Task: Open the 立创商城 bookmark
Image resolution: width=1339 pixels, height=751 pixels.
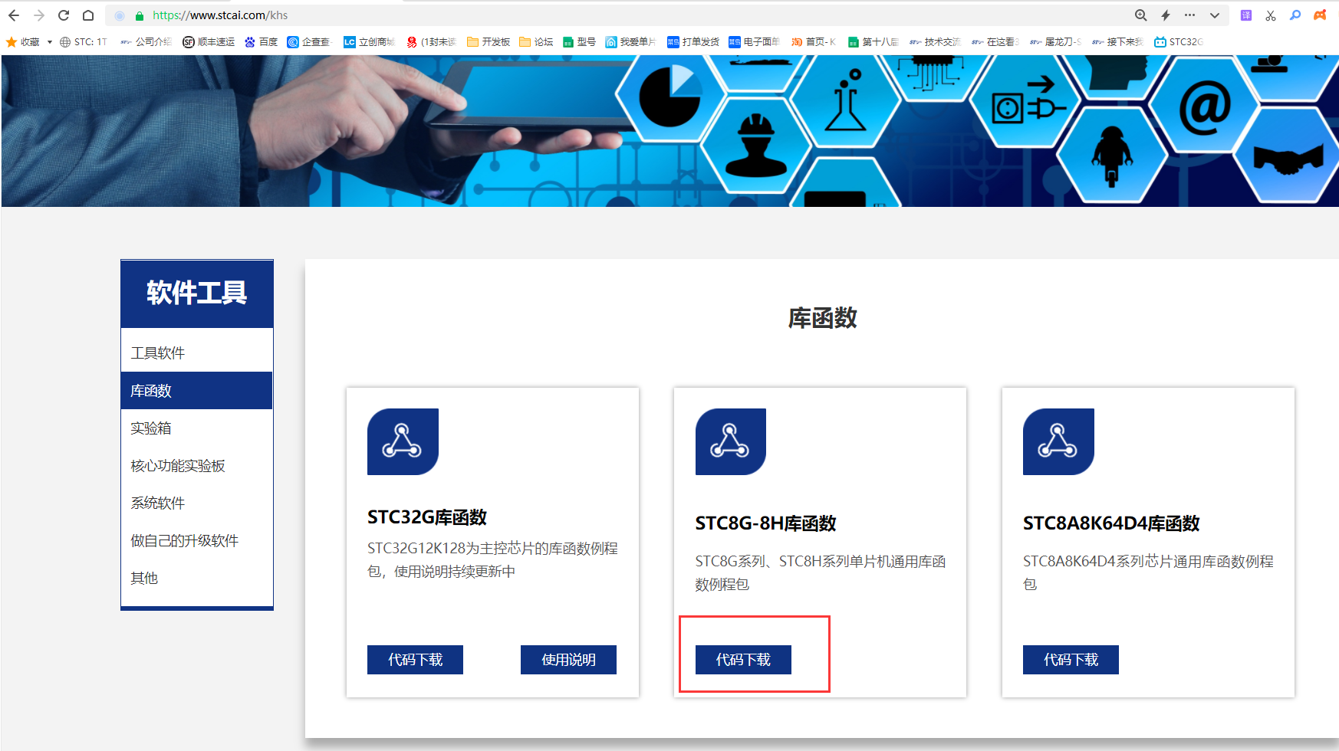Action: tap(369, 42)
